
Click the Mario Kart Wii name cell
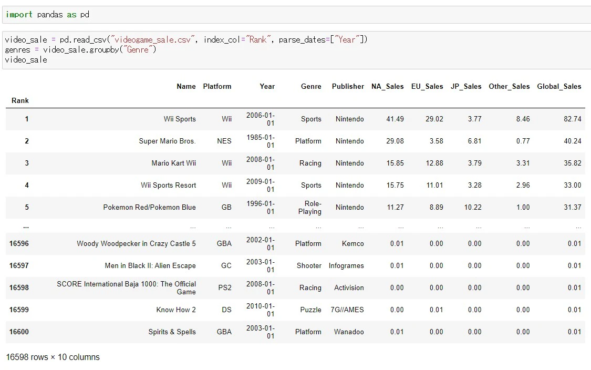pos(174,163)
